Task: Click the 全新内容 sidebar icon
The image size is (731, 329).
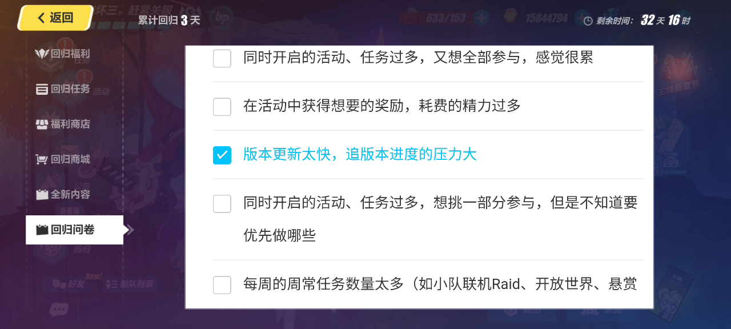Action: 42,195
